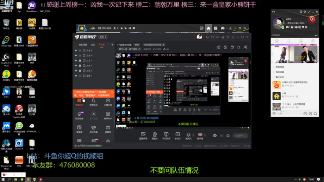This screenshot has height=182, width=324.
Task: Open the 榜单助手 tool
Action: point(108,116)
